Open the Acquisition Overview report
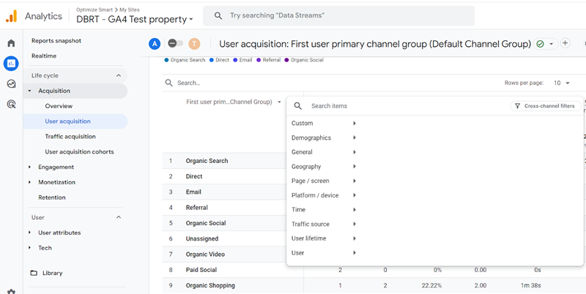Viewport: 586px width, 294px height. [59, 106]
